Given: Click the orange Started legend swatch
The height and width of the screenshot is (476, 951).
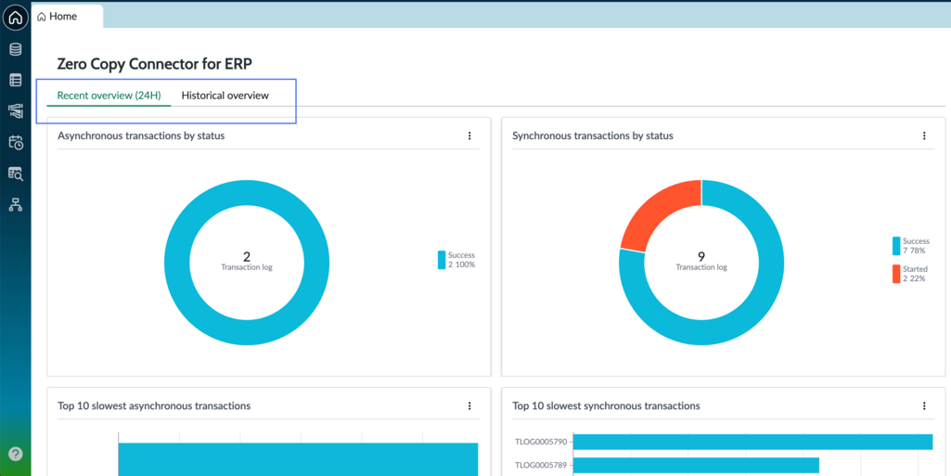Looking at the screenshot, I should point(896,274).
